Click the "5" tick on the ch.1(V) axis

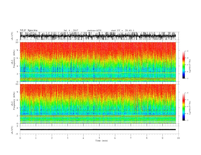(x=18, y=32)
